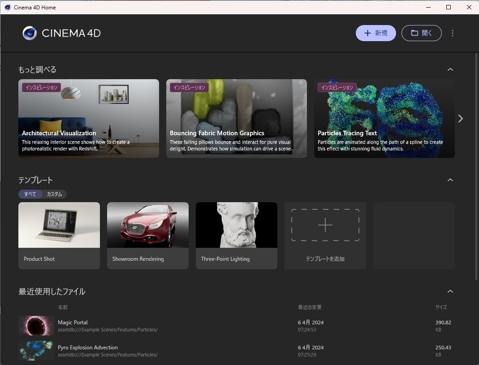
Task: Click the Magic Portal thumbnail image
Action: pyautogui.click(x=36, y=326)
